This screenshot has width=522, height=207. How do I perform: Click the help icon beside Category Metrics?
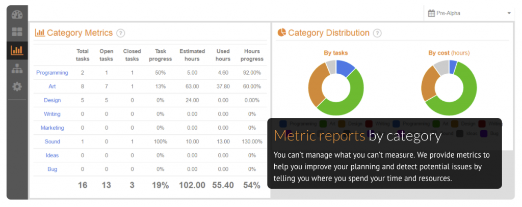[x=120, y=33]
